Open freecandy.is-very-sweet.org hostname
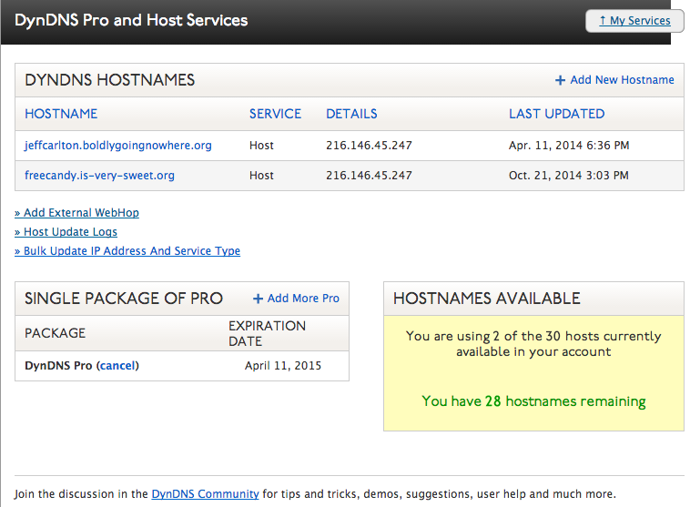Screen dimensions: 690x507 click(99, 176)
